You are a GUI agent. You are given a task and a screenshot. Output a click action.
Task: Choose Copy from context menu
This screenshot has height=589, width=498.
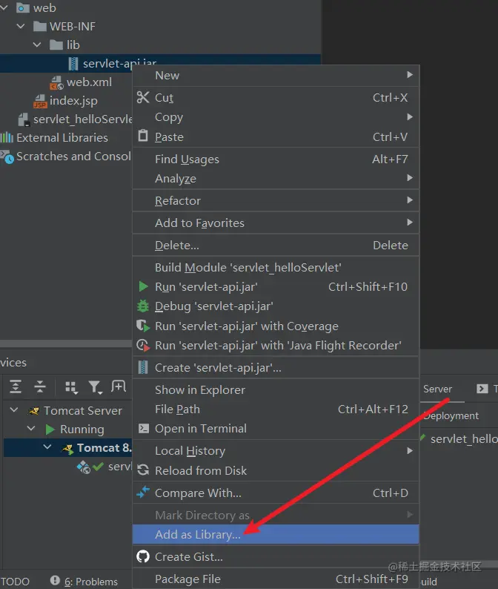click(x=276, y=116)
